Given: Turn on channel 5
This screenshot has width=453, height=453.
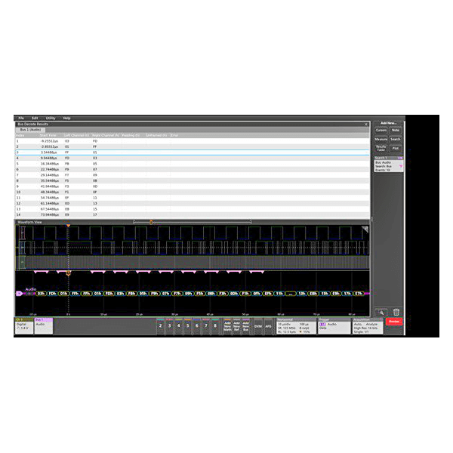Looking at the screenshot, I should point(188,326).
